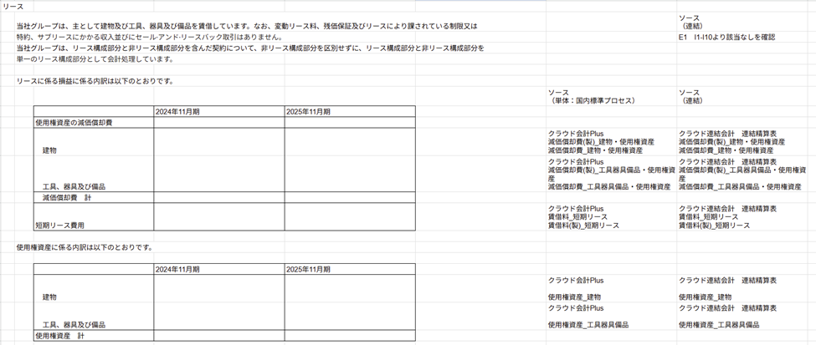This screenshot has width=816, height=345.
Task: Select the 使用権資産 計 total row label
Action: click(59, 335)
